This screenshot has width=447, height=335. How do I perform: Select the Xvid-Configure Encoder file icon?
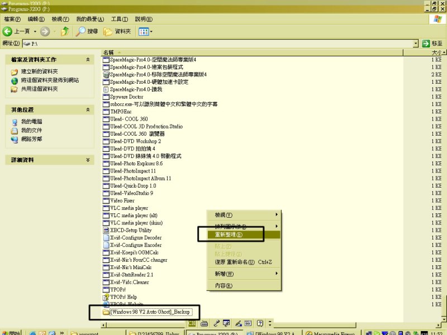(106, 245)
